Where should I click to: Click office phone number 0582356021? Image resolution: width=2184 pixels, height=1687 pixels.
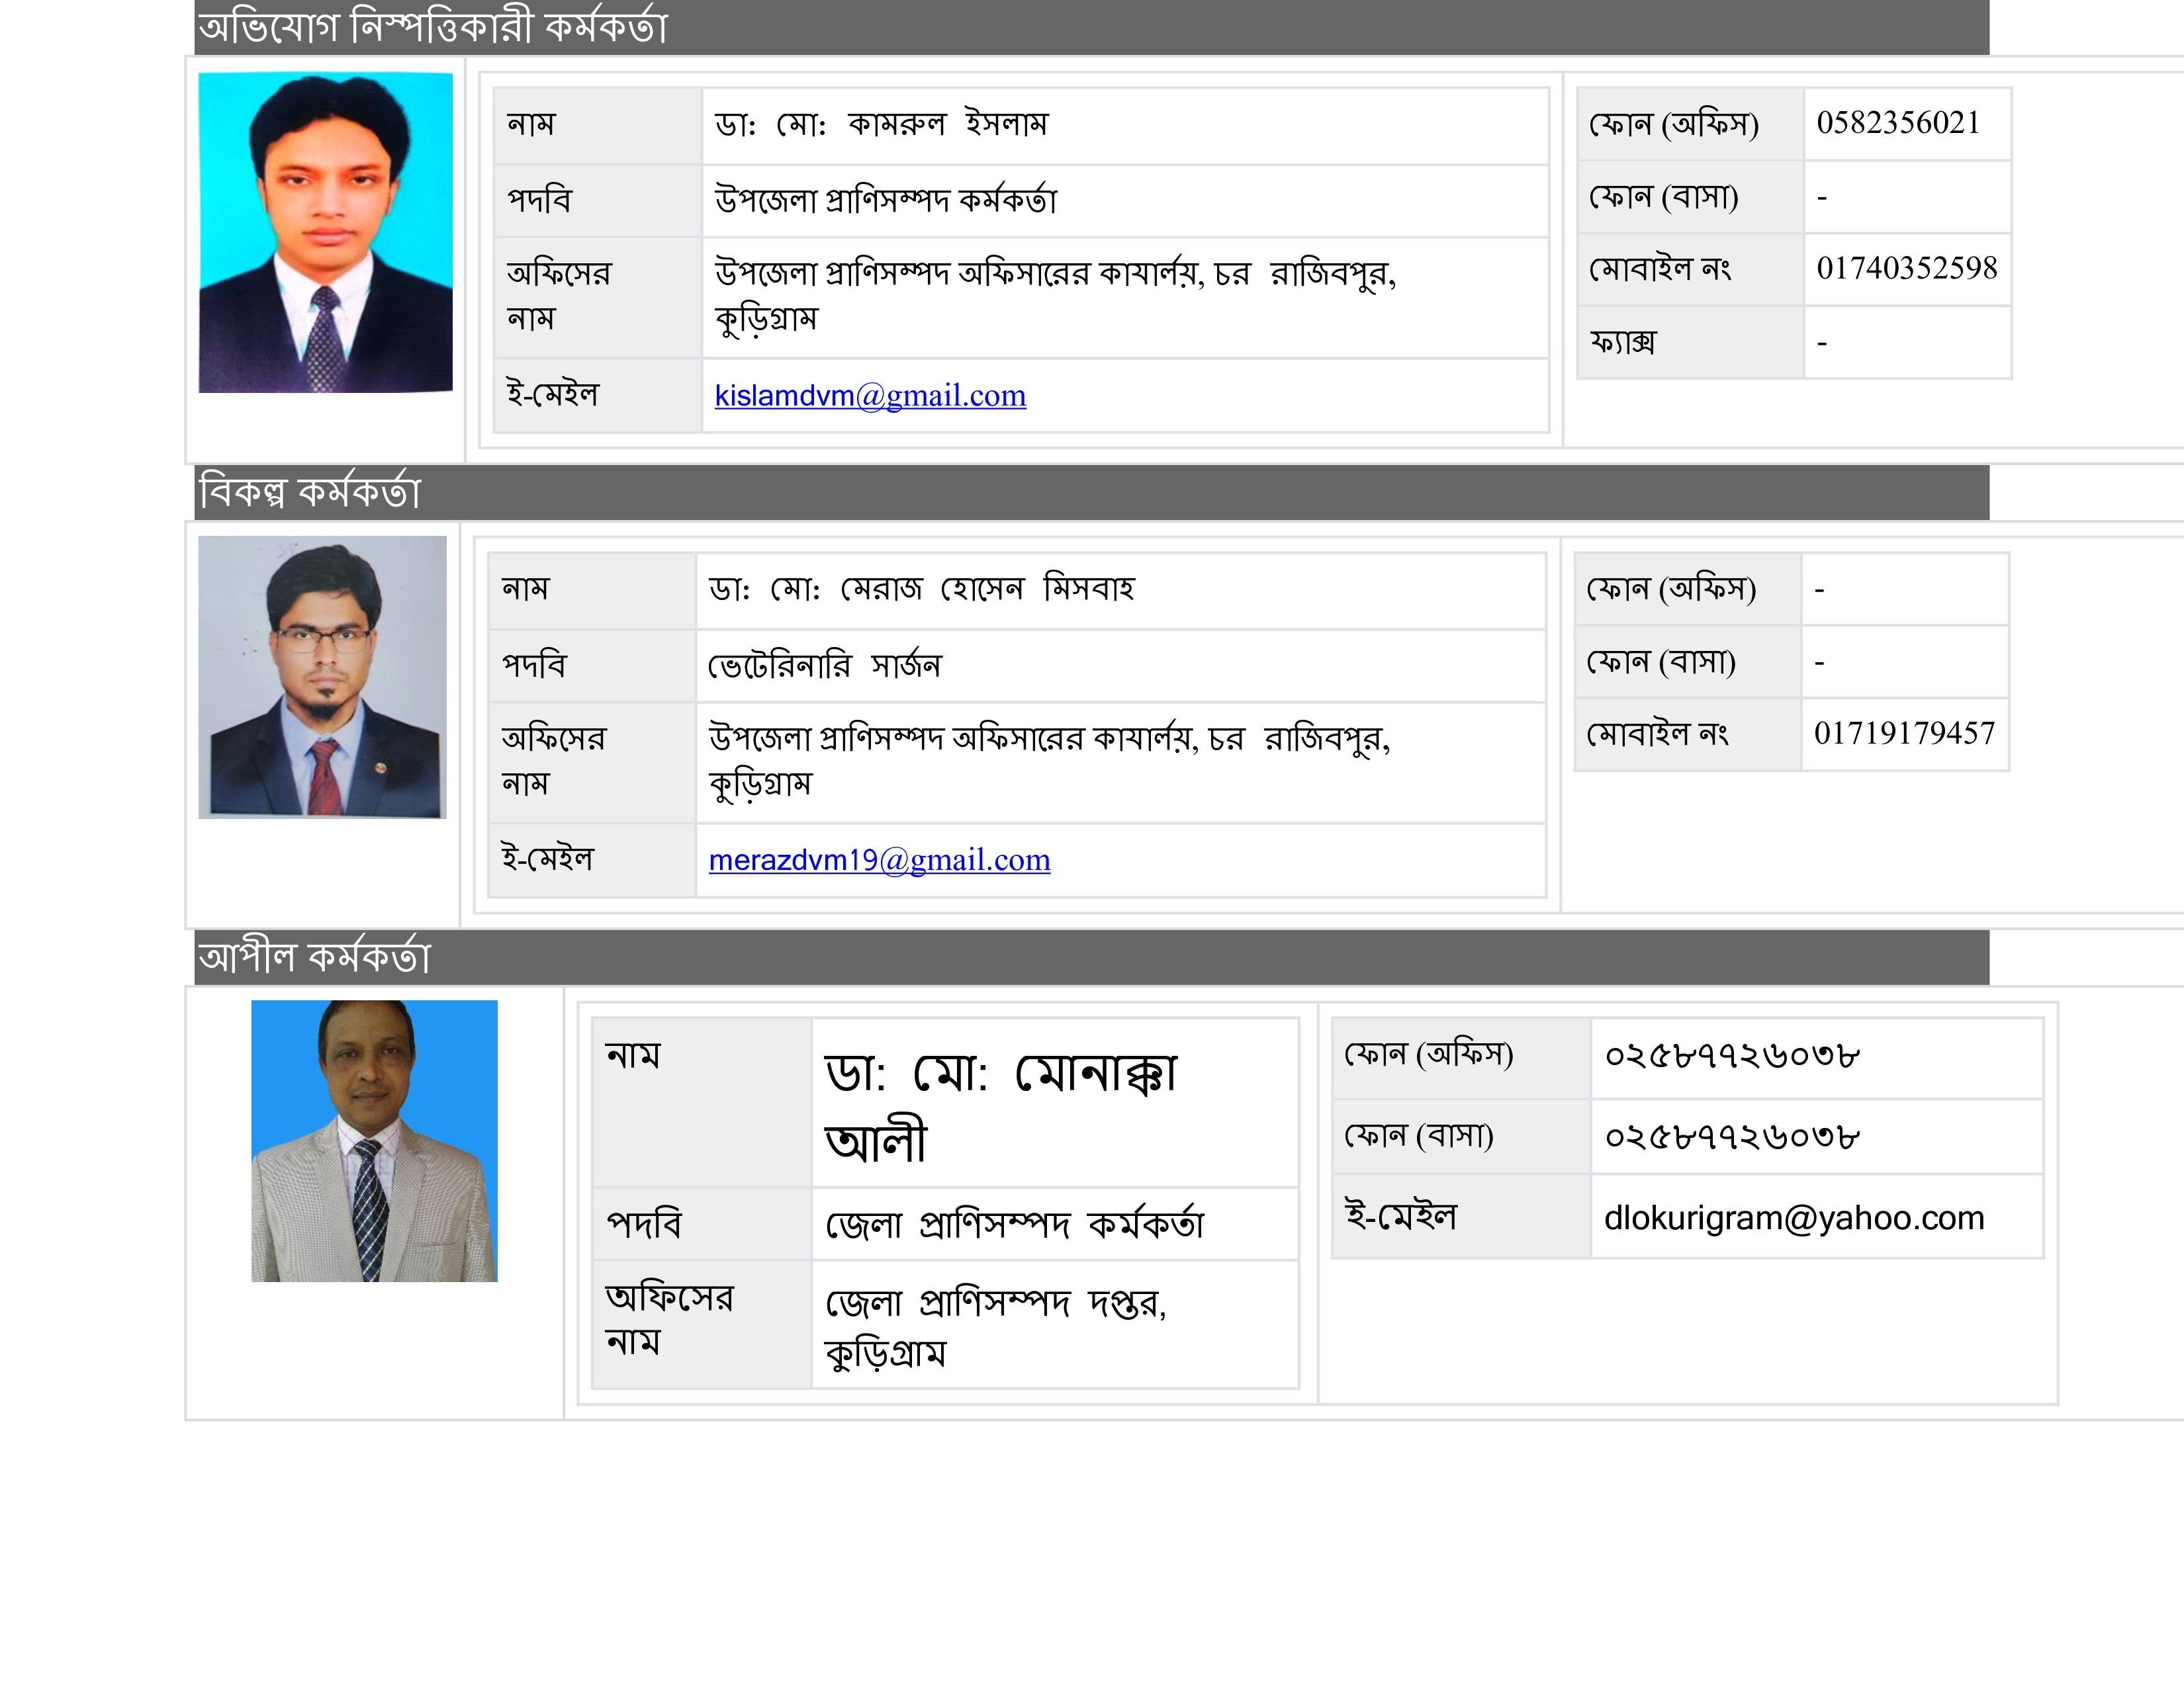click(1897, 123)
